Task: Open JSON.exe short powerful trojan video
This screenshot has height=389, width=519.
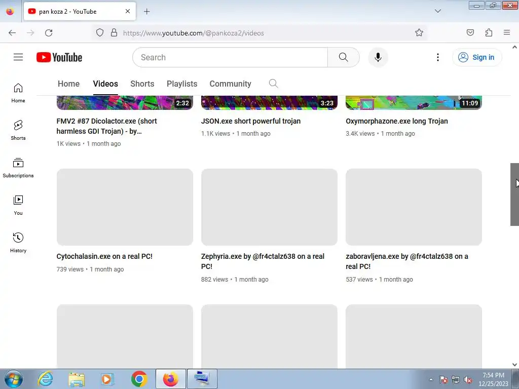Action: (250, 121)
